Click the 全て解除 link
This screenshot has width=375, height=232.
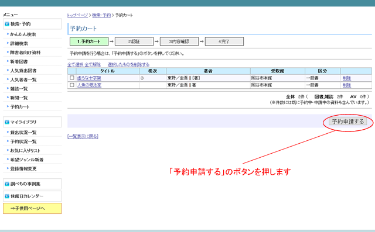[x=93, y=65]
